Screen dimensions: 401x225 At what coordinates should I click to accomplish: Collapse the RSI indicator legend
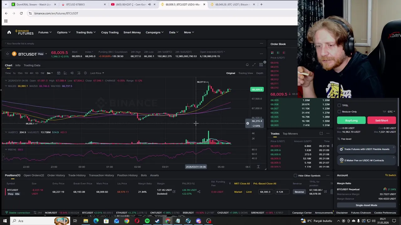click(6, 149)
